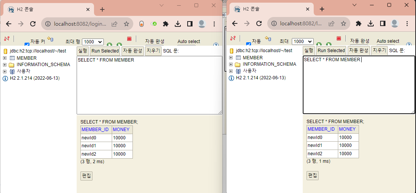Image resolution: width=416 pixels, height=193 pixels.
Task: Reload the page in the left window
Action: coord(32,24)
